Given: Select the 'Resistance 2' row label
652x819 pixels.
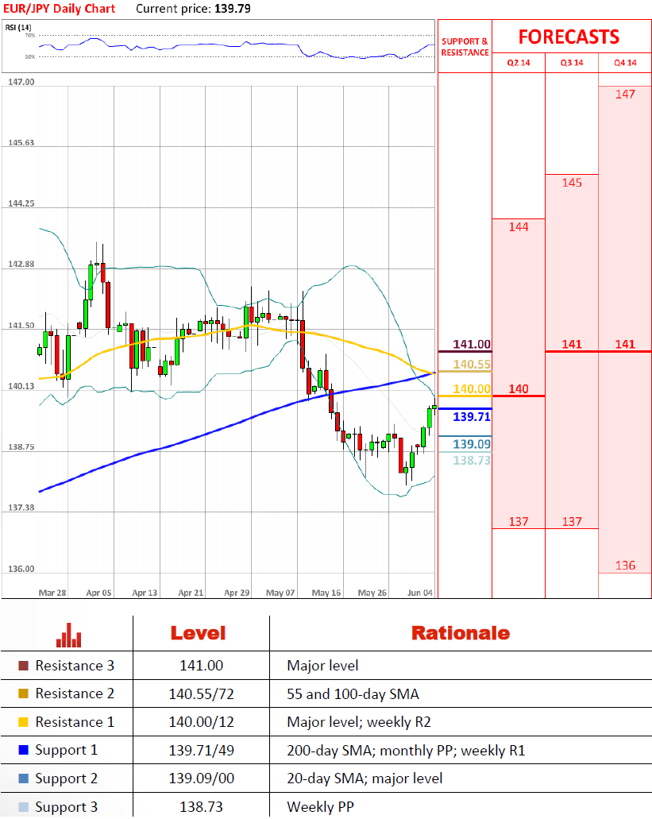Looking at the screenshot, I should pyautogui.click(x=75, y=693).
